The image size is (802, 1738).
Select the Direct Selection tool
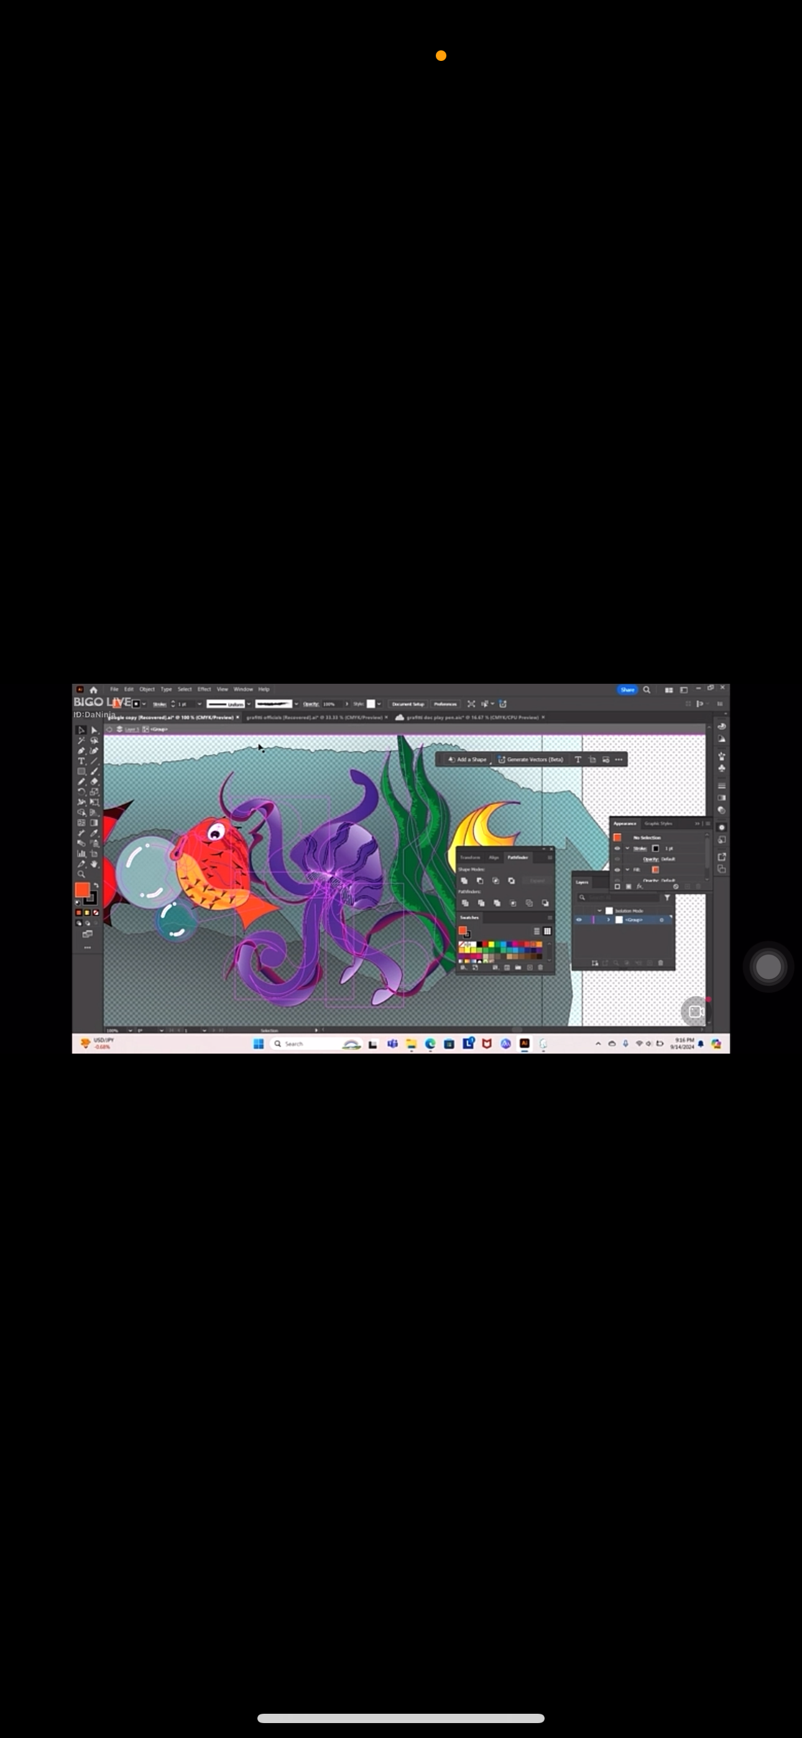point(94,730)
